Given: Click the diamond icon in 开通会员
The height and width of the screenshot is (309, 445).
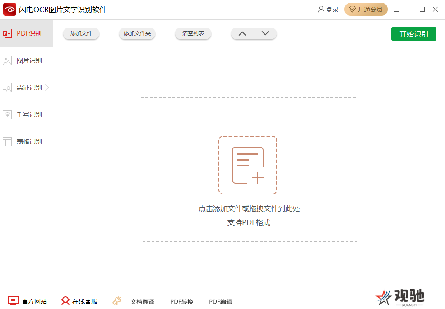Looking at the screenshot, I should point(352,9).
